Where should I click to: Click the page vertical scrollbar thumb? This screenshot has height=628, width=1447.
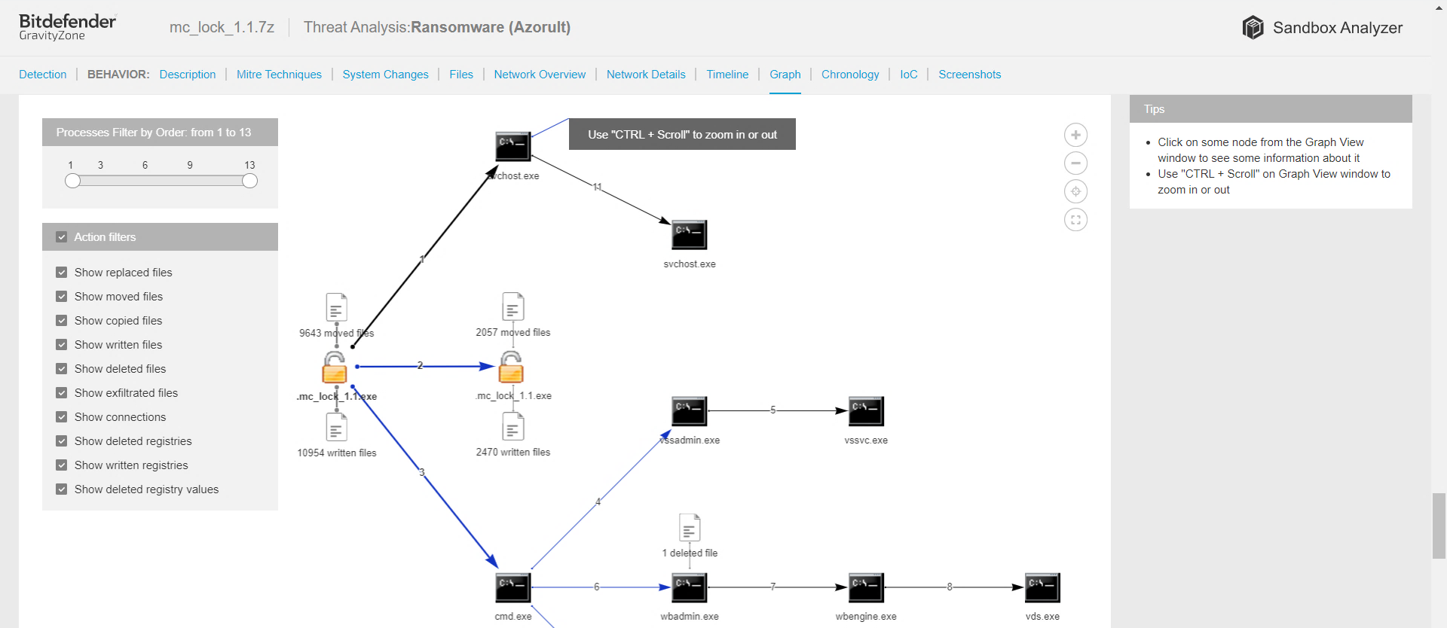tap(1439, 526)
